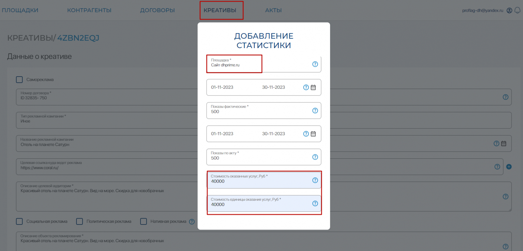Open the Тип рекламной кампании dropdown
The width and height of the screenshot is (523, 251).
(x=264, y=120)
